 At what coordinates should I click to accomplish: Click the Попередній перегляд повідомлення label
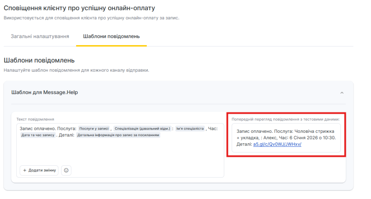pyautogui.click(x=285, y=119)
